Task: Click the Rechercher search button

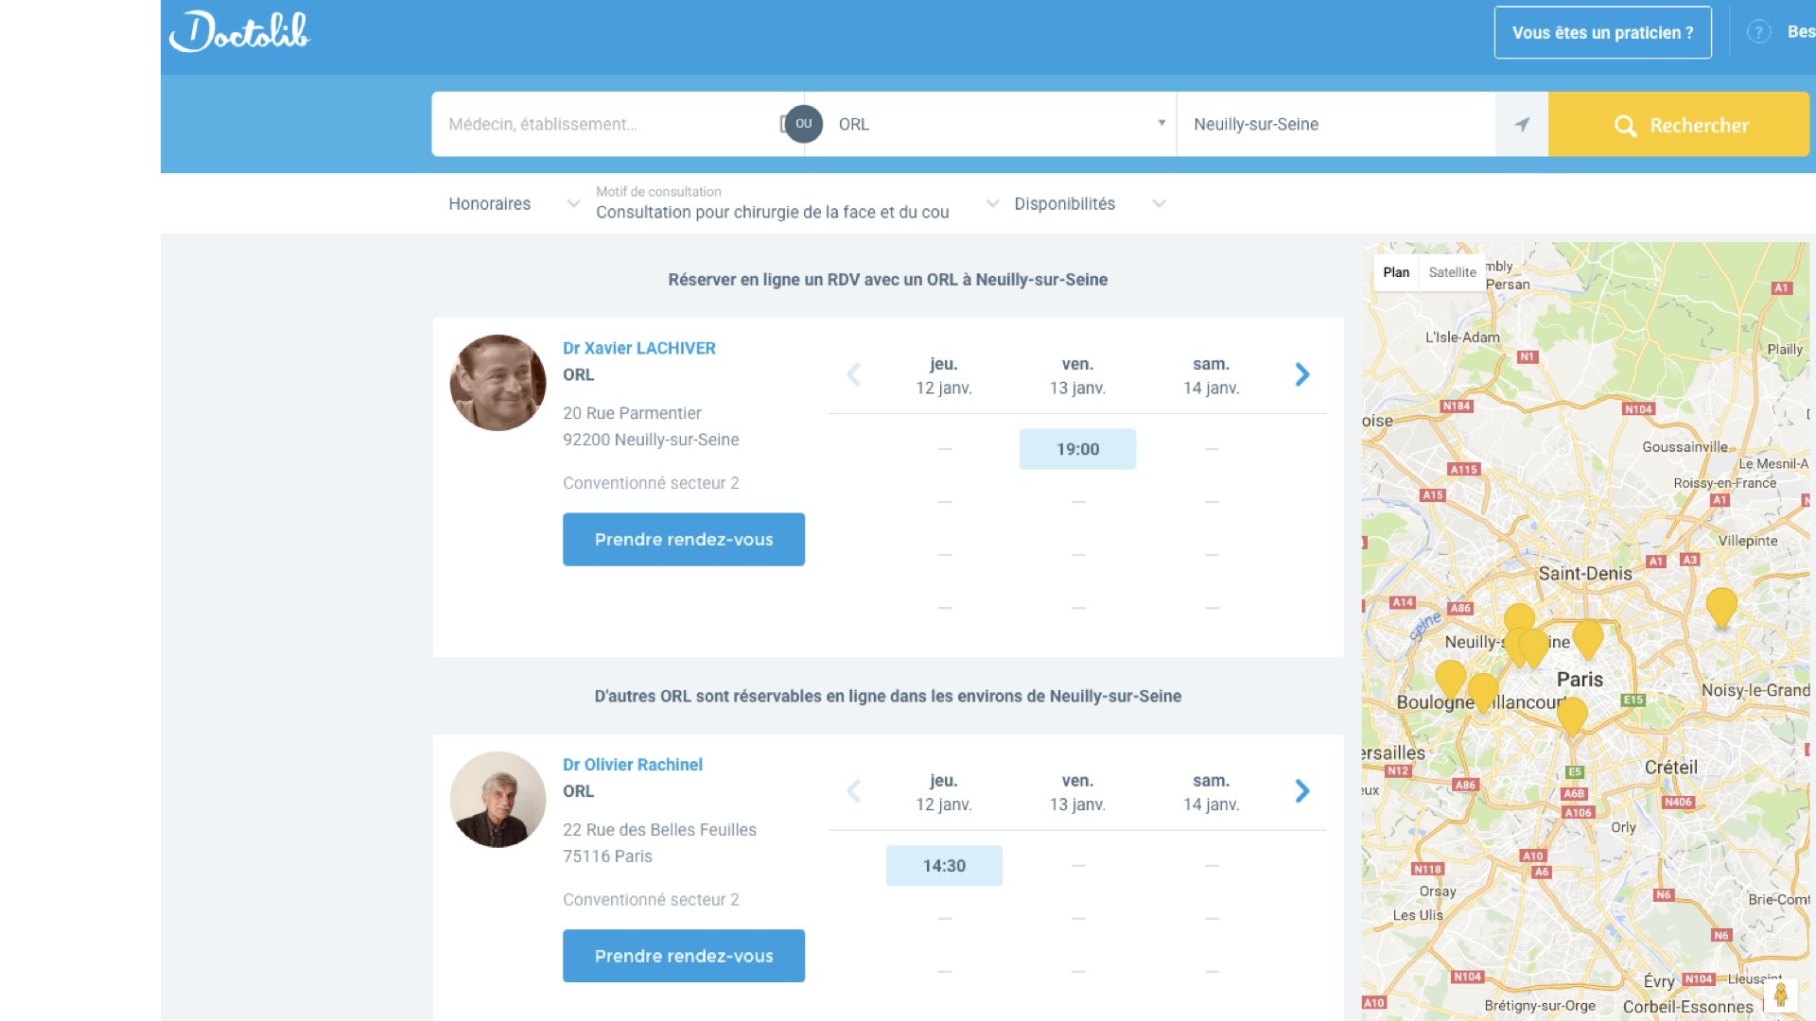Action: click(1679, 125)
